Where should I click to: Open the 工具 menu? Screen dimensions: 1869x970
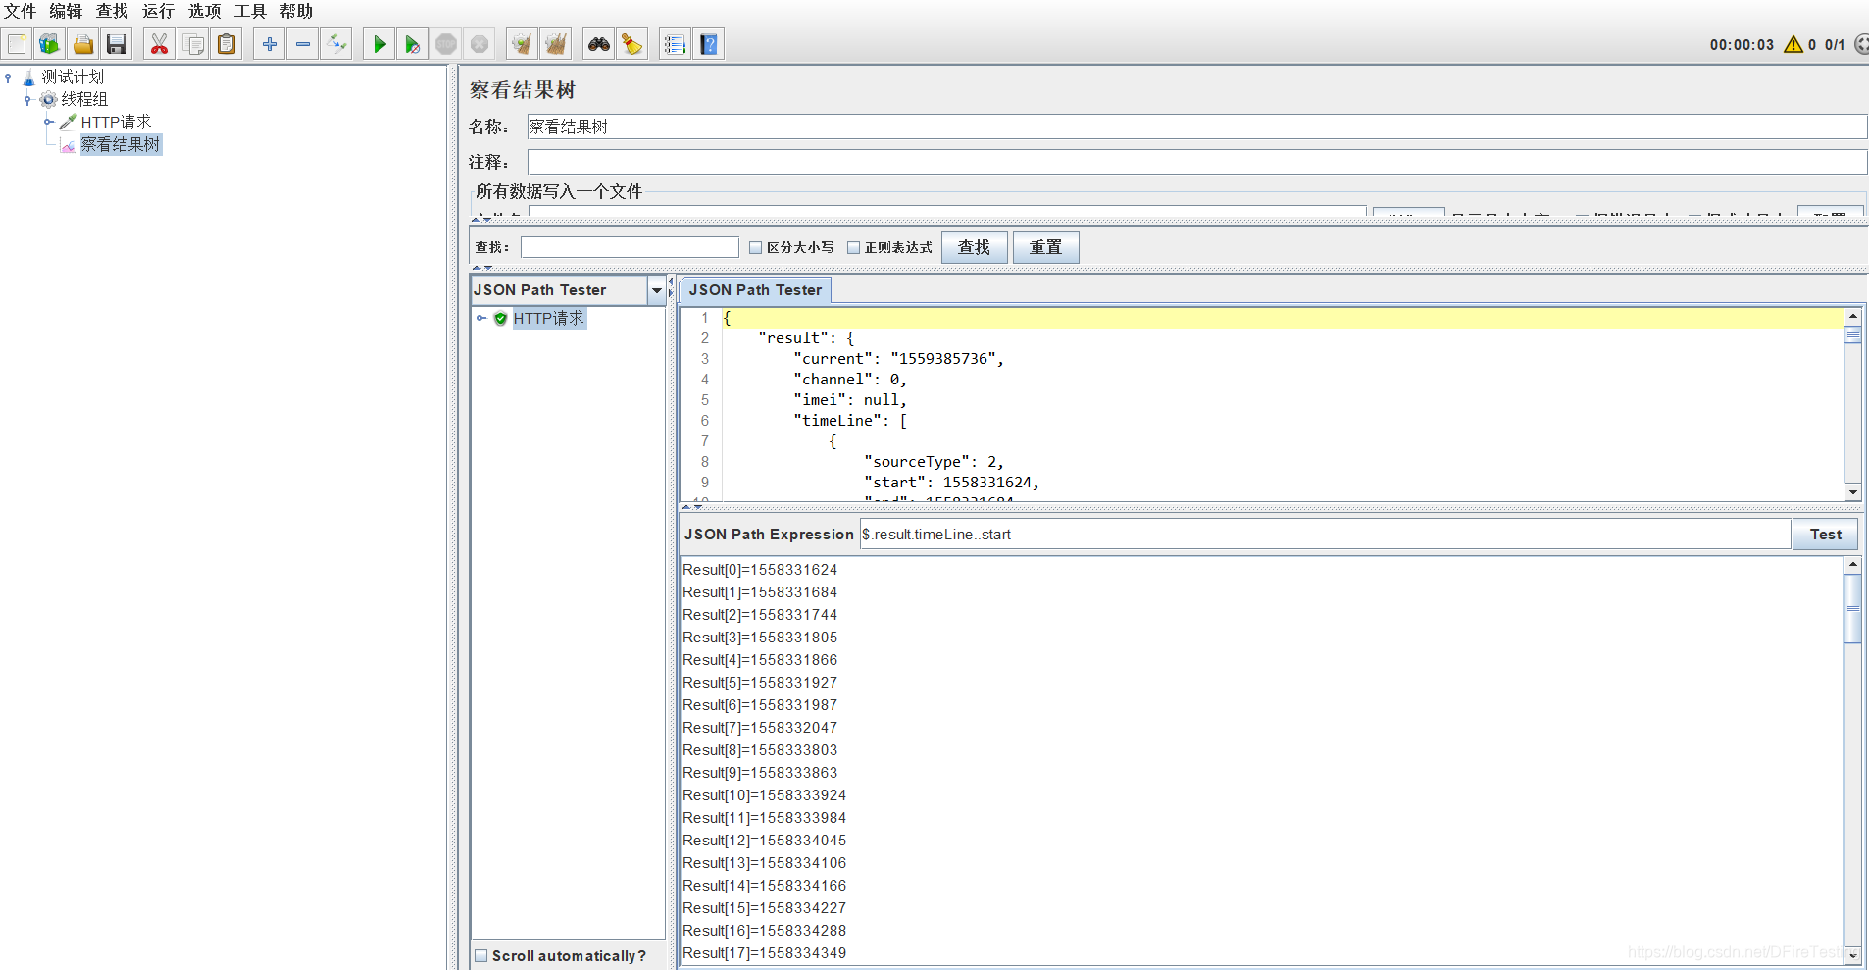[x=250, y=11]
